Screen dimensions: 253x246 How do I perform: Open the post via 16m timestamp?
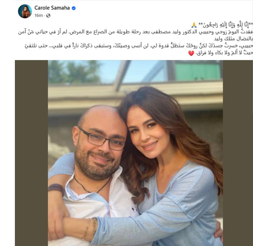39,15
